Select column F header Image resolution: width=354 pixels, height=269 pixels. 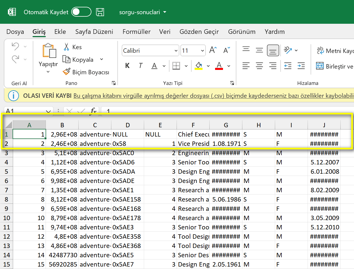(193, 125)
